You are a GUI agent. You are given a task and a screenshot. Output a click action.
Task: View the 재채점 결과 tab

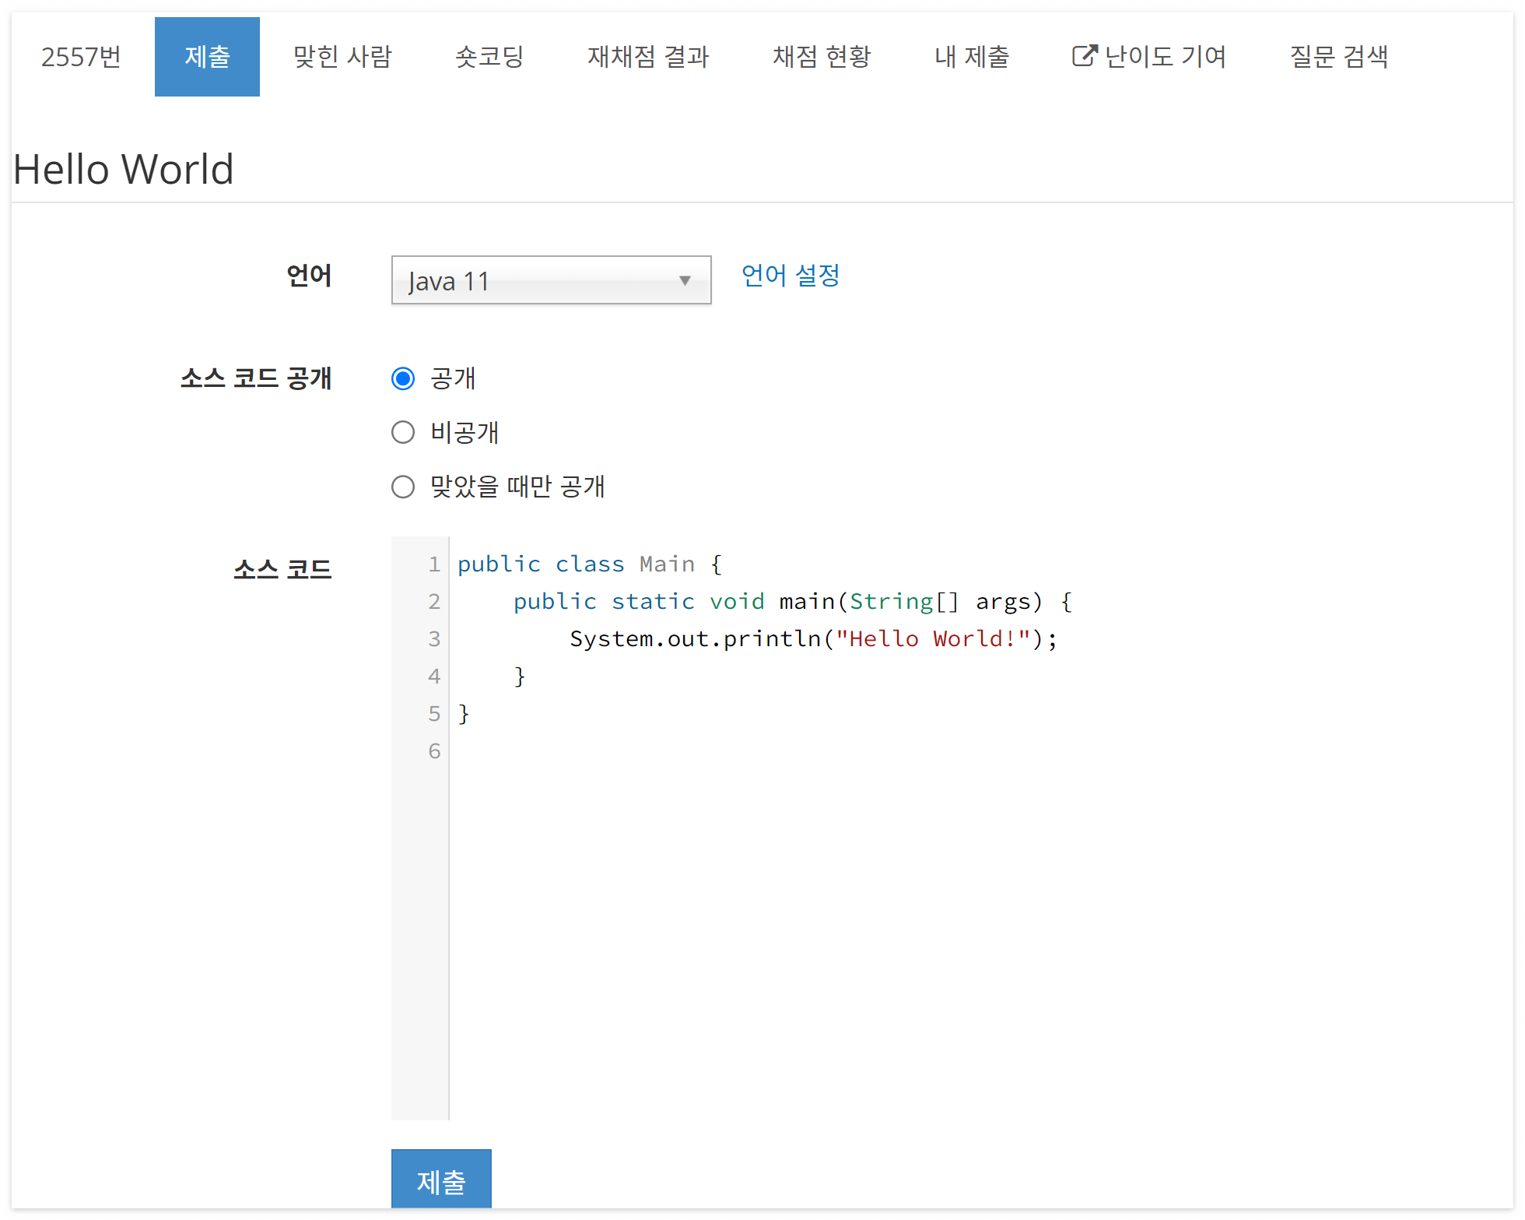point(648,57)
